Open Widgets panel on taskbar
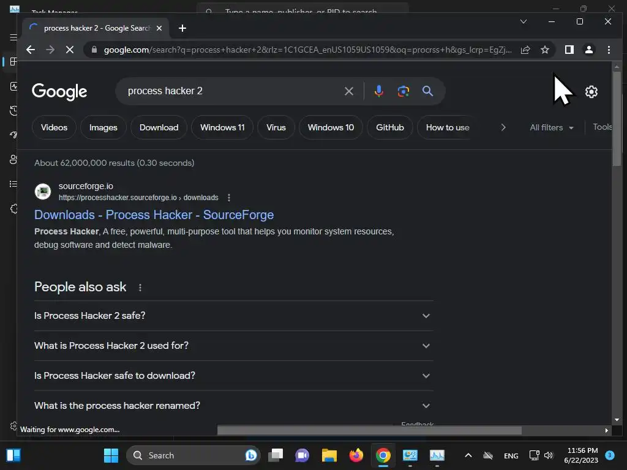The image size is (627, 470). point(13,455)
